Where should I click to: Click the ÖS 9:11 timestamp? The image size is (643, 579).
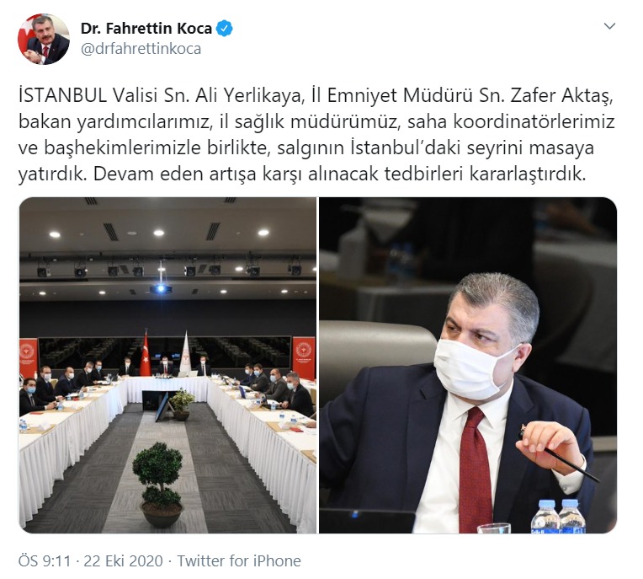point(45,560)
